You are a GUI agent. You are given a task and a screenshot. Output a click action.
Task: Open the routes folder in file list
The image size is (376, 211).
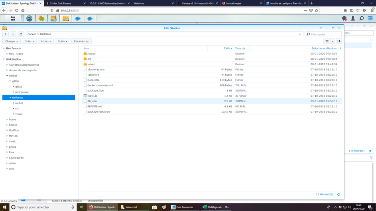[x=212, y=54]
